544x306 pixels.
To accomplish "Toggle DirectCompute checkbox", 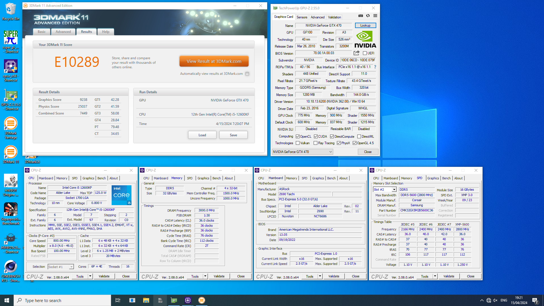I will point(332,137).
